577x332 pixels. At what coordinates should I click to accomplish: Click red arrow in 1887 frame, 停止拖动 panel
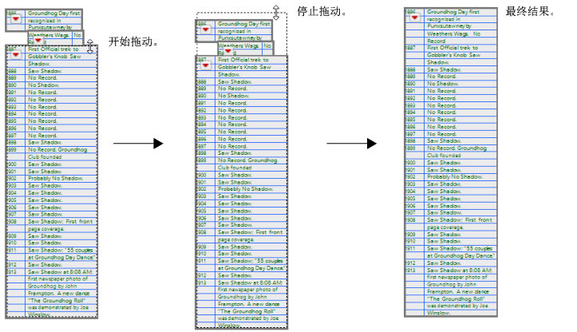206,65
